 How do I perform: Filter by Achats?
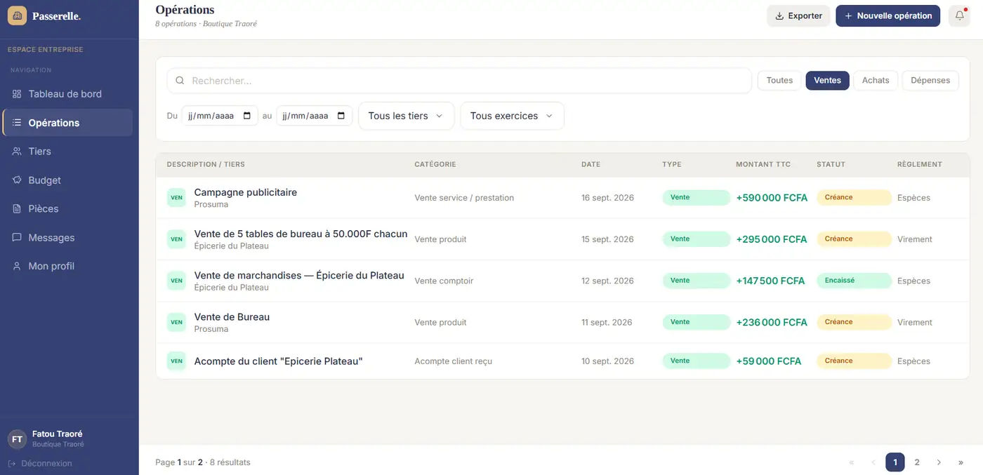pos(876,81)
